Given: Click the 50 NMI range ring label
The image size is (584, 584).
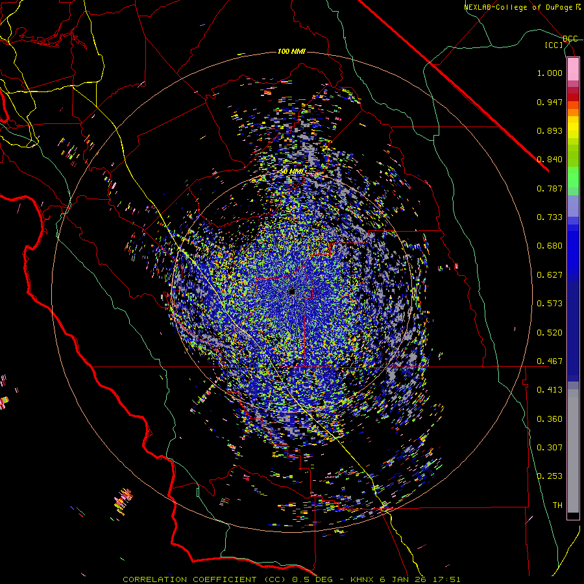Looking at the screenshot, I should coord(291,172).
